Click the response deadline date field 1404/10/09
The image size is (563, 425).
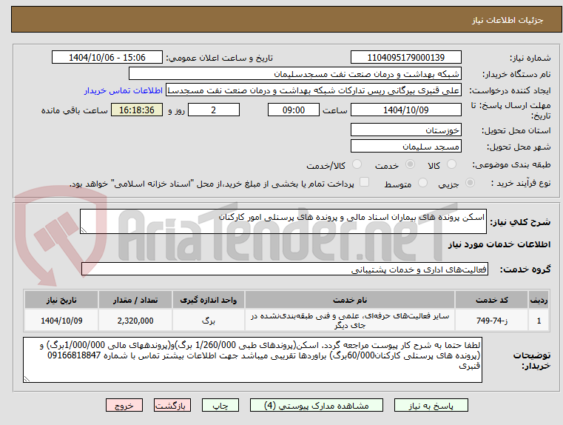coord(405,110)
